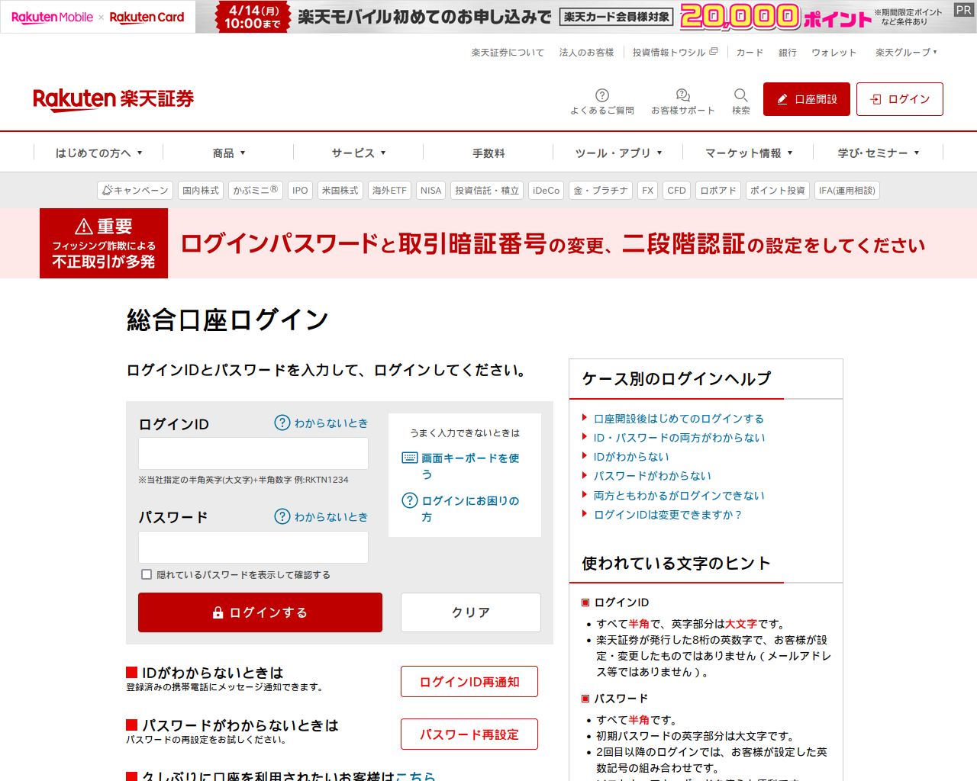
Task: Open ログインIDは変更できますか？ help link
Action: tap(668, 515)
